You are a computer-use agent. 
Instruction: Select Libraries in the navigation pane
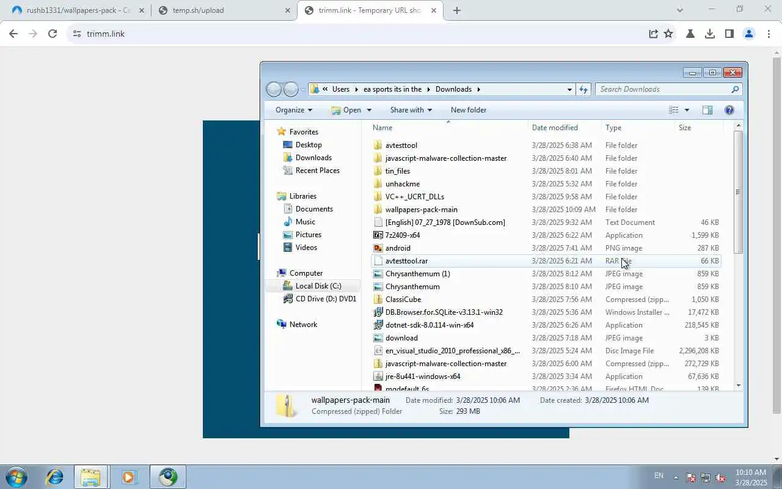tap(303, 196)
